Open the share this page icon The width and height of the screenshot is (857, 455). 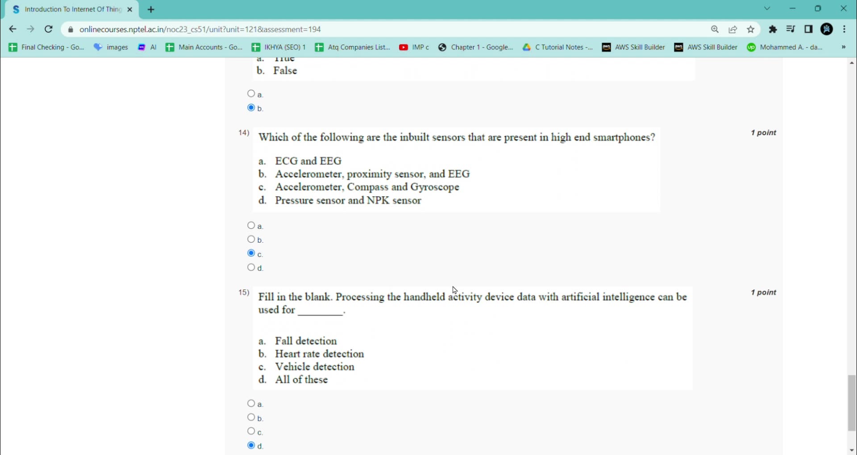click(733, 29)
